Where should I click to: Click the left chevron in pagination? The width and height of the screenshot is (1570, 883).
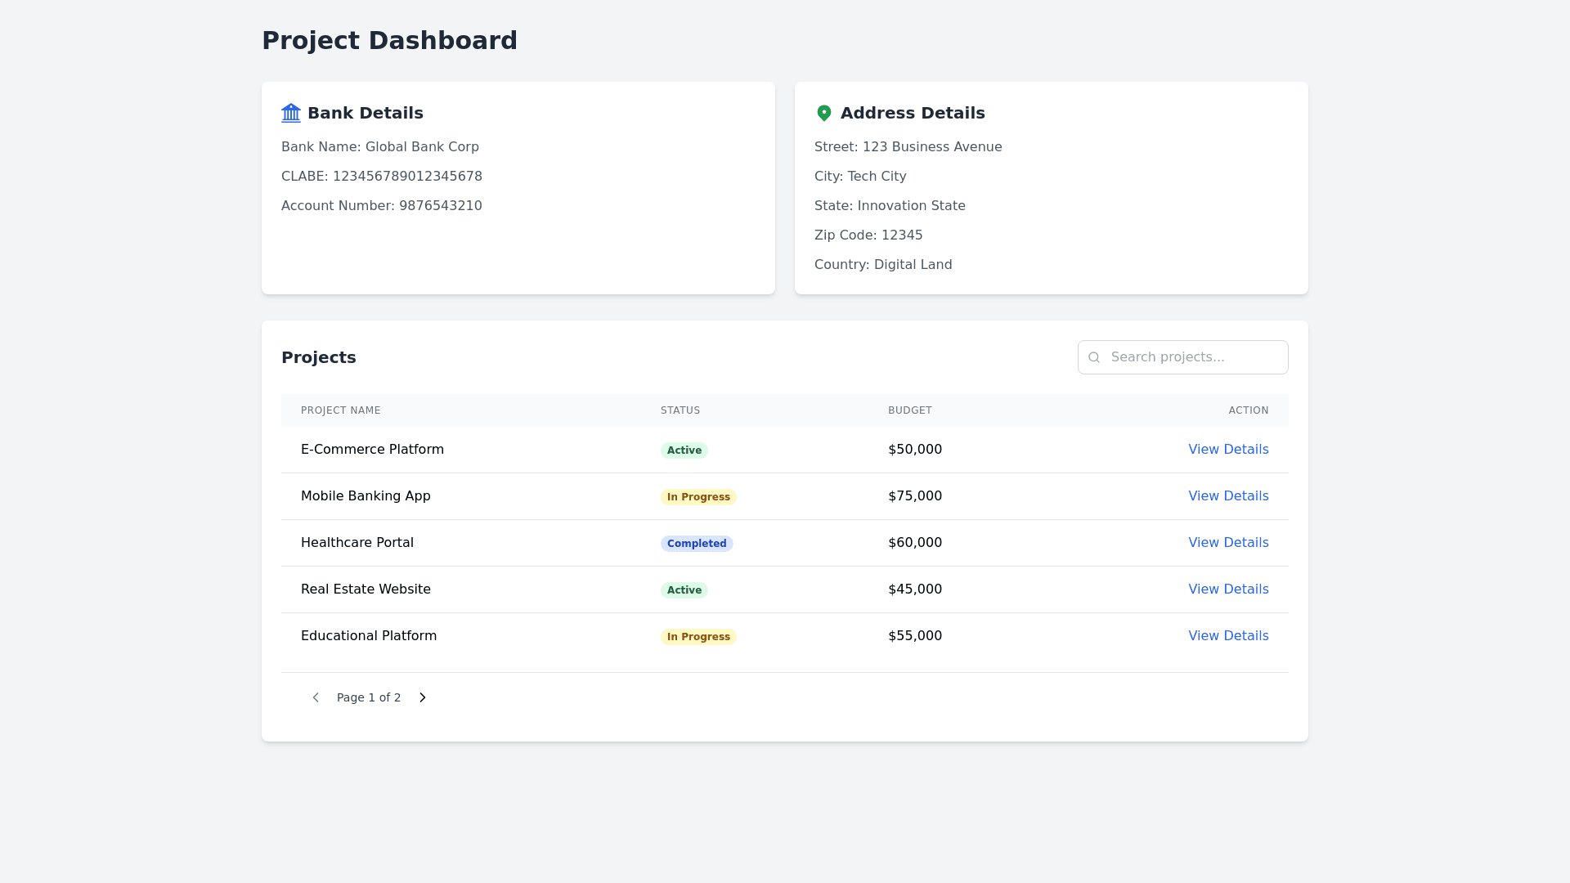(x=316, y=697)
